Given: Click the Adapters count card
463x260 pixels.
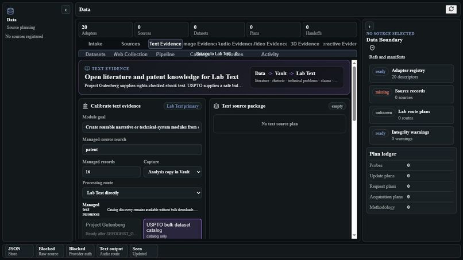Looking at the screenshot, I should coord(106,29).
